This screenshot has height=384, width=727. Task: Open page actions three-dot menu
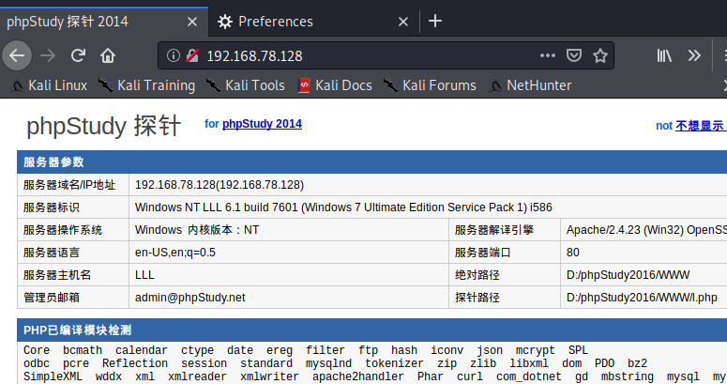tap(548, 55)
